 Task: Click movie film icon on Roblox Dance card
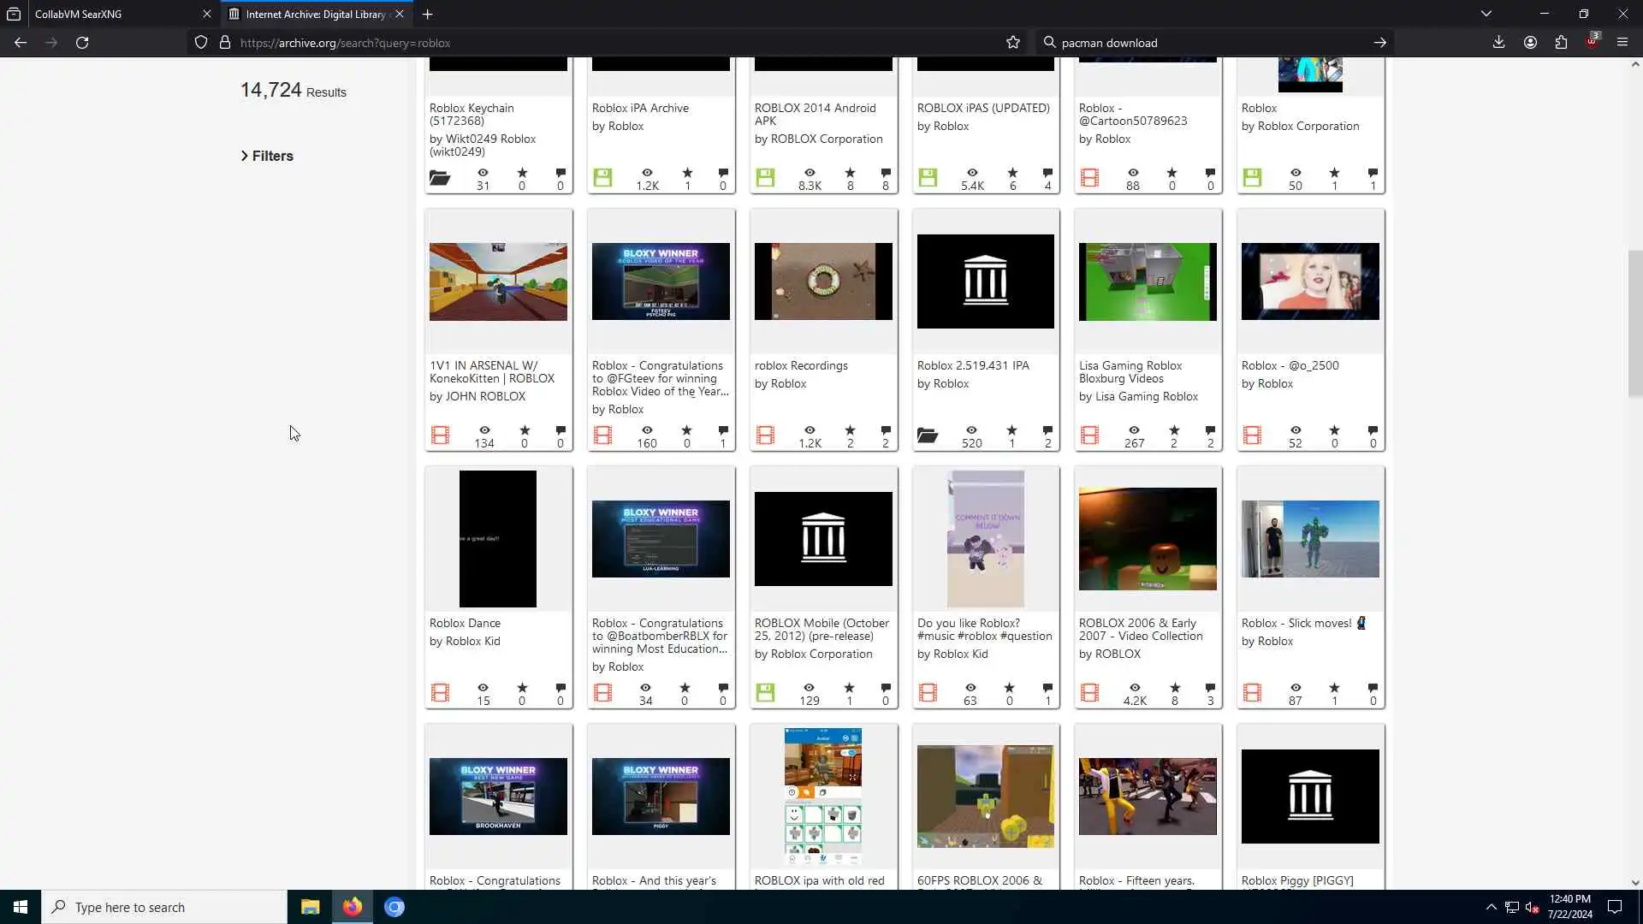(440, 693)
